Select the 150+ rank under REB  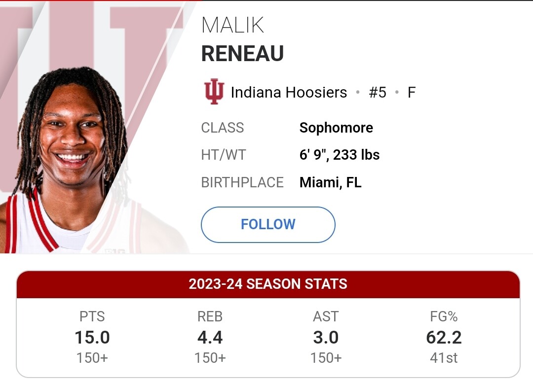(210, 358)
